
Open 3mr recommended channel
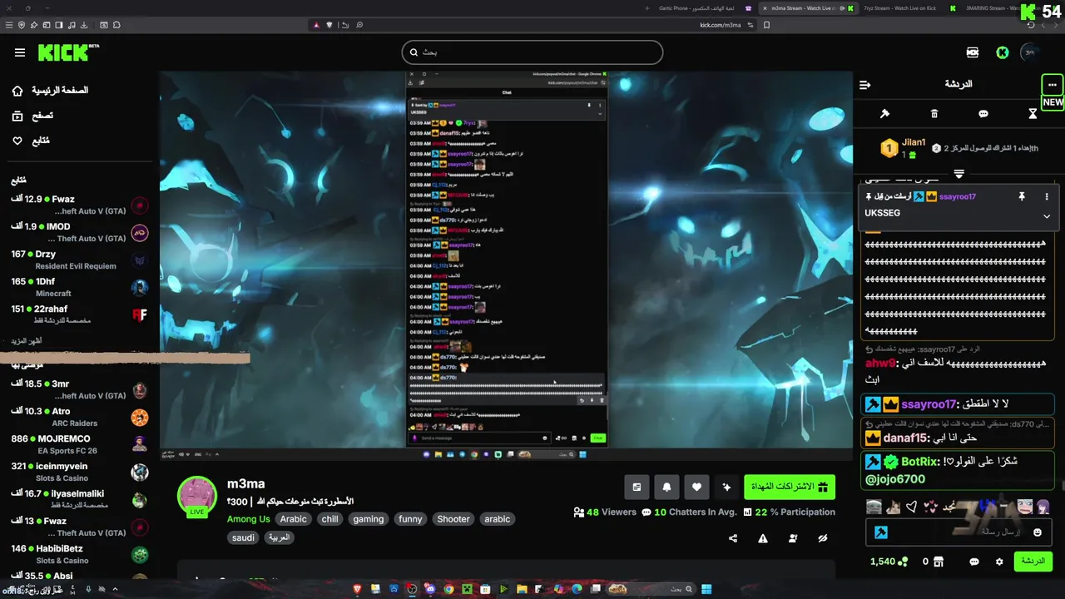coord(79,389)
